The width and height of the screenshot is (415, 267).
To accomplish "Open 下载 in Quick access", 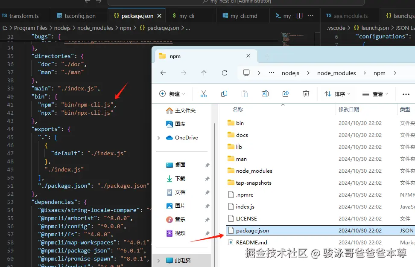I will pyautogui.click(x=175, y=178).
